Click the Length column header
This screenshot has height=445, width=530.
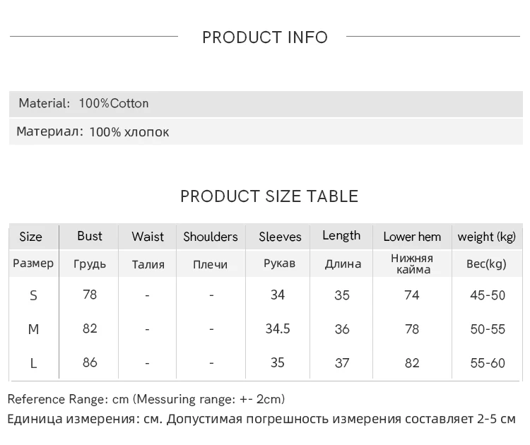point(341,236)
